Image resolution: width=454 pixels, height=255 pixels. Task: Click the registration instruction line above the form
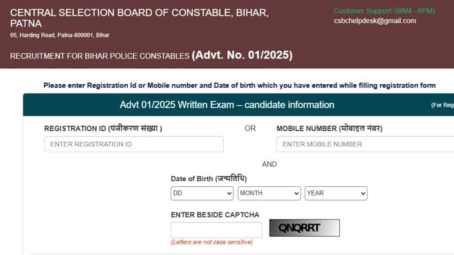[240, 85]
